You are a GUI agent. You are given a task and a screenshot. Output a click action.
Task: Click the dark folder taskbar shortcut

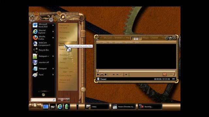coord(53,107)
